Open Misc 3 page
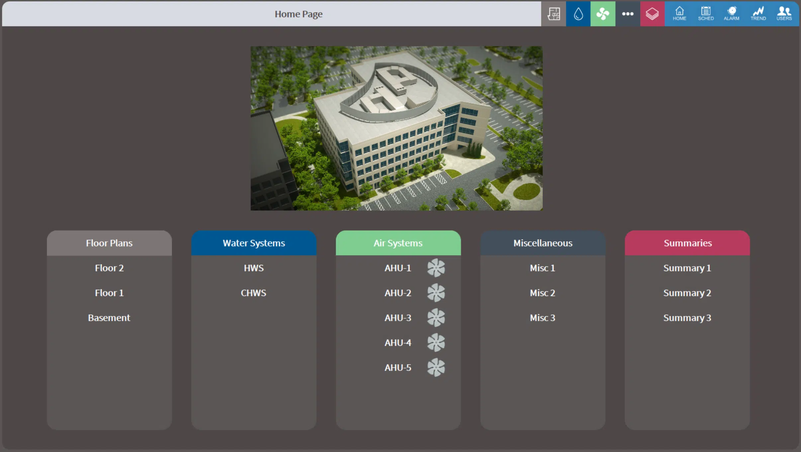Viewport: 801px width, 452px height. point(543,318)
